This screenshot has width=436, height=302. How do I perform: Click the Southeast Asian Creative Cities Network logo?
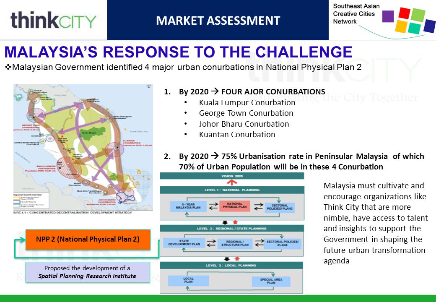tap(384, 21)
